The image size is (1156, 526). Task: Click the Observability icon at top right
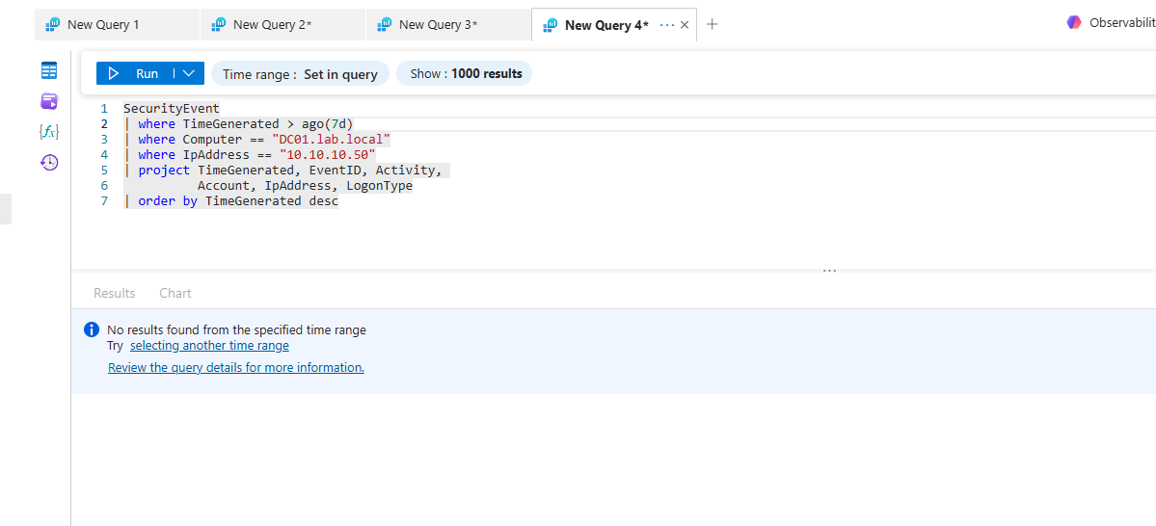click(1073, 23)
